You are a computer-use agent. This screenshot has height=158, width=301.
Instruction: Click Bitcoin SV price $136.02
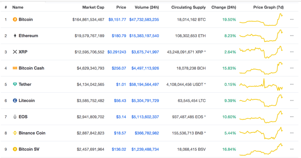119,149
